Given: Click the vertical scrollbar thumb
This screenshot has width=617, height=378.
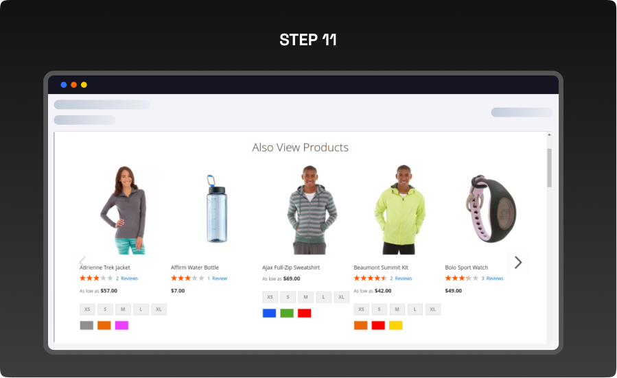Looking at the screenshot, I should click(x=549, y=167).
